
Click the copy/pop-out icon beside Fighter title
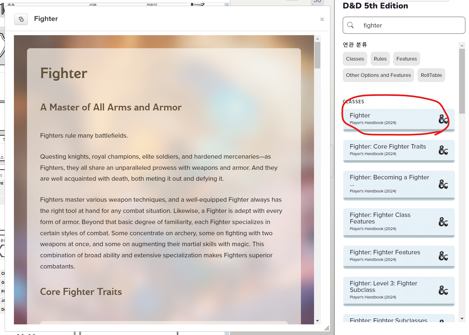[x=21, y=19]
